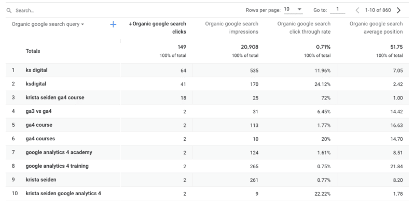Click total click through rate 0.71%
The width and height of the screenshot is (415, 205).
(x=323, y=47)
